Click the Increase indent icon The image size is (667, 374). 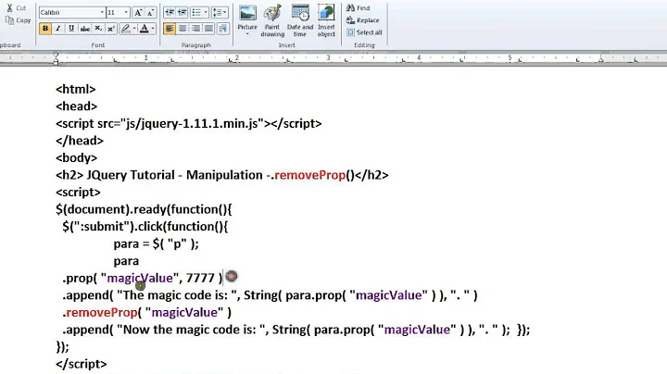(x=182, y=12)
